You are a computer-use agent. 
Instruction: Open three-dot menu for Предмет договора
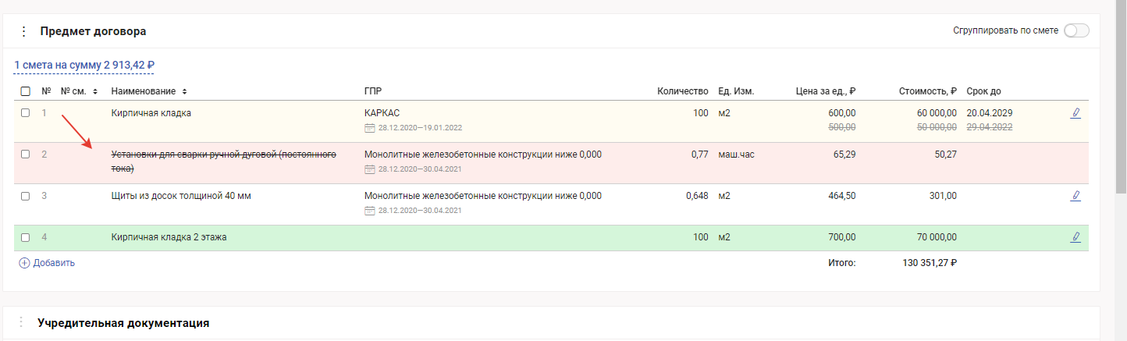click(x=23, y=31)
